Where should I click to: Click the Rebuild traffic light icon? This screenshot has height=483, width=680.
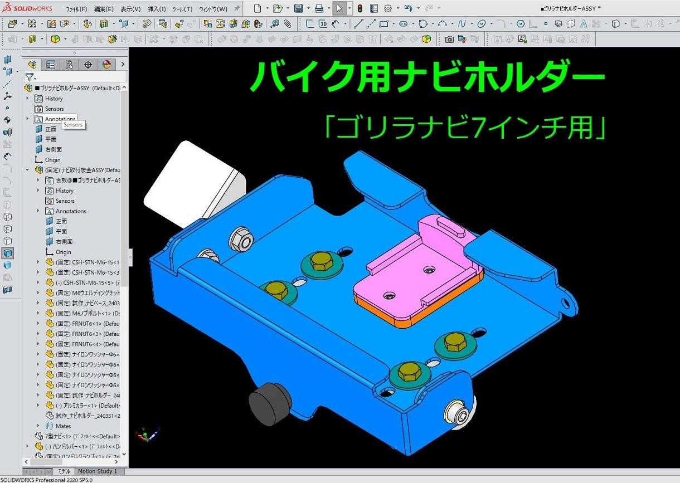tap(360, 8)
